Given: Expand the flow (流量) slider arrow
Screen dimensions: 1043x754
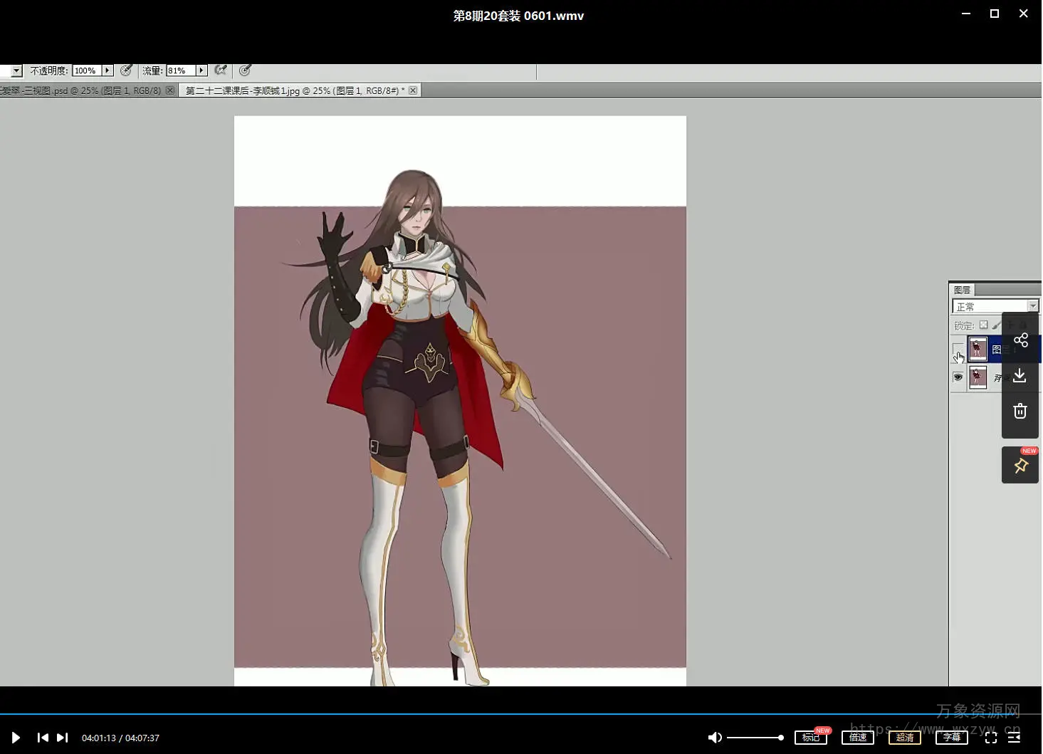Looking at the screenshot, I should (x=201, y=70).
